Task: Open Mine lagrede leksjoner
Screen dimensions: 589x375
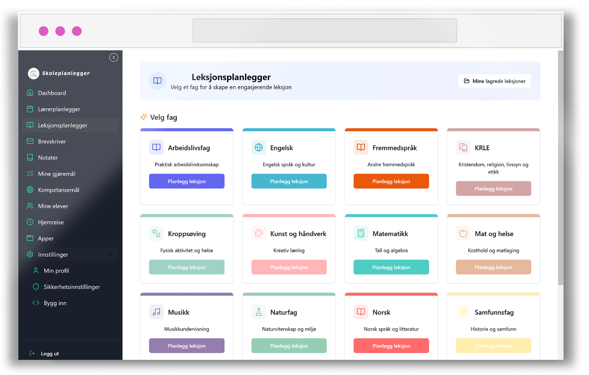Action: pyautogui.click(x=494, y=81)
